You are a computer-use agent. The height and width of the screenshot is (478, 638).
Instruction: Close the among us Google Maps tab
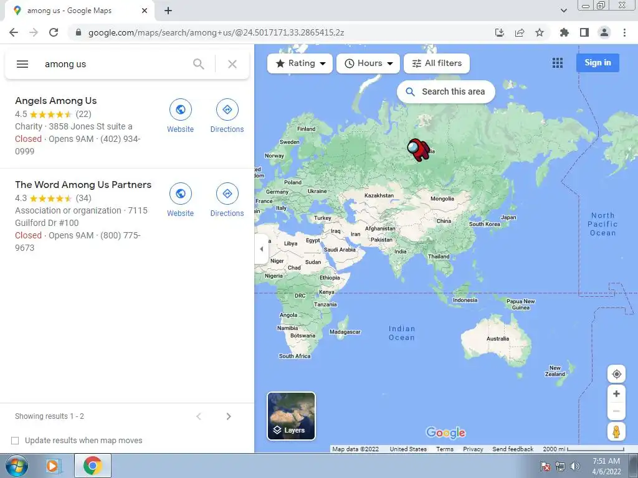[145, 11]
